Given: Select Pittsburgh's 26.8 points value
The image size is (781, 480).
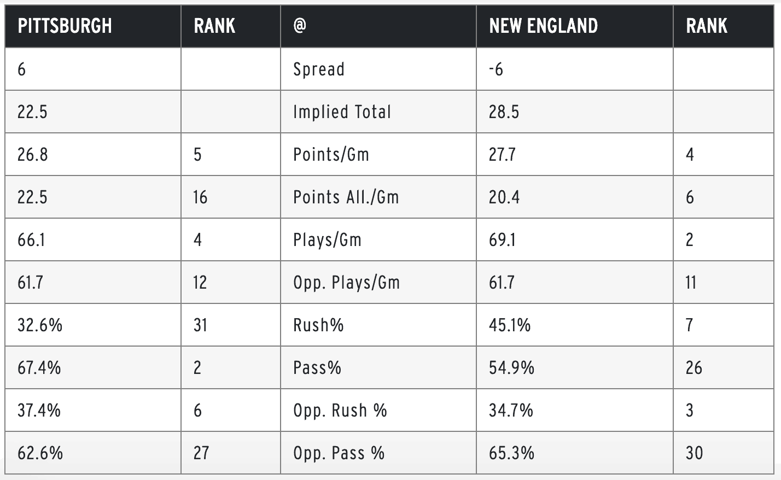Looking at the screenshot, I should tap(32, 155).
